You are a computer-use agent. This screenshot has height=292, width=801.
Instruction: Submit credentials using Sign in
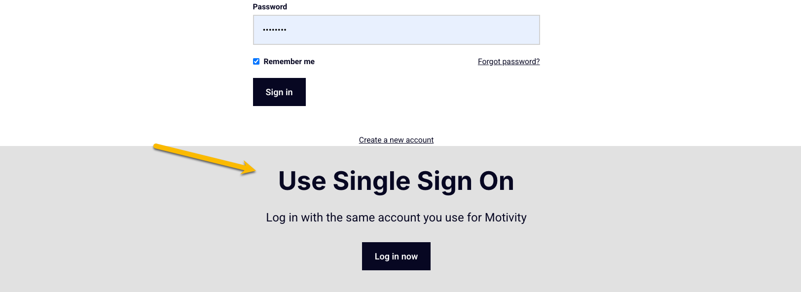tap(279, 92)
